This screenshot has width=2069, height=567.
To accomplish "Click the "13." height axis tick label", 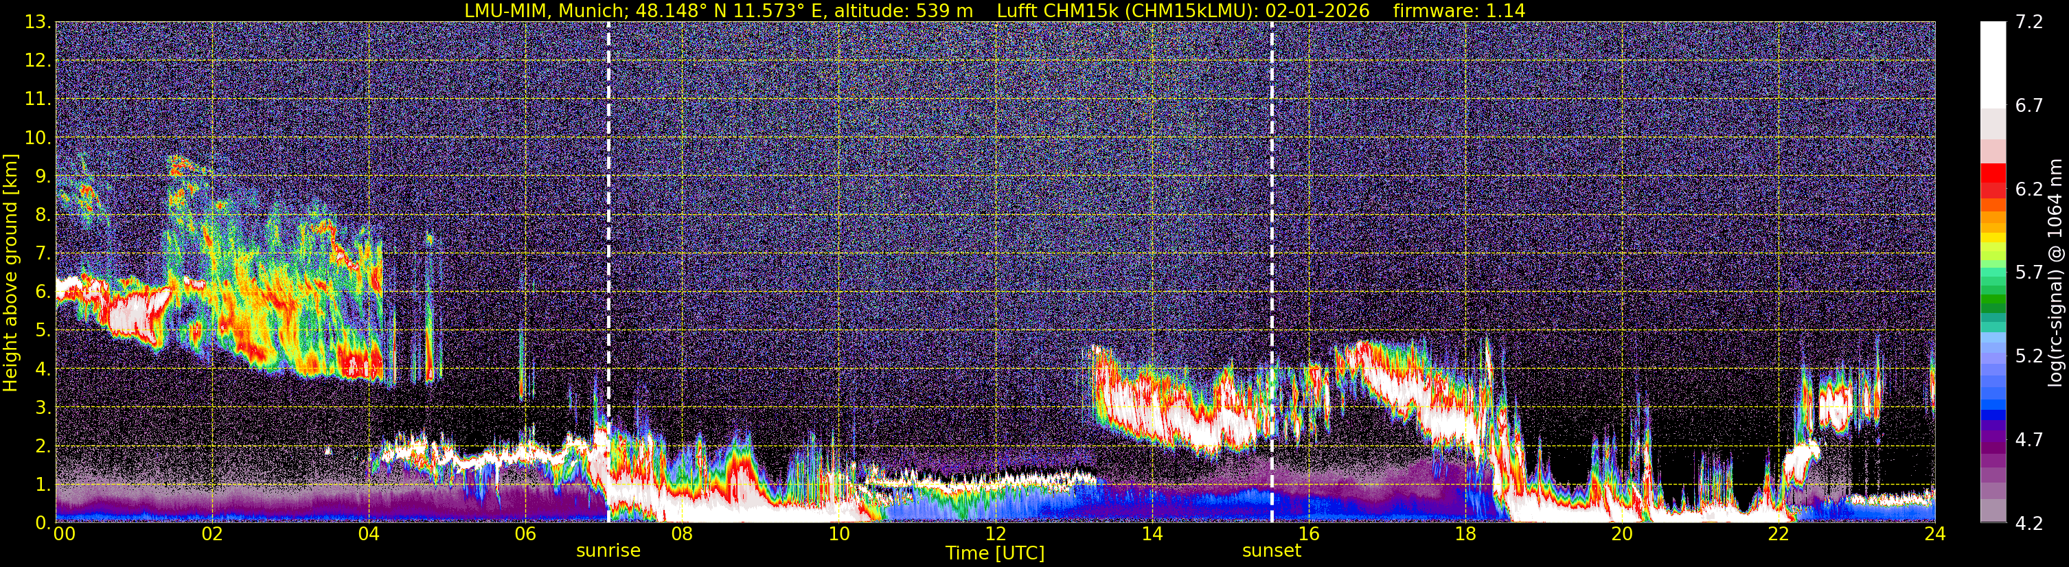I will coord(38,22).
